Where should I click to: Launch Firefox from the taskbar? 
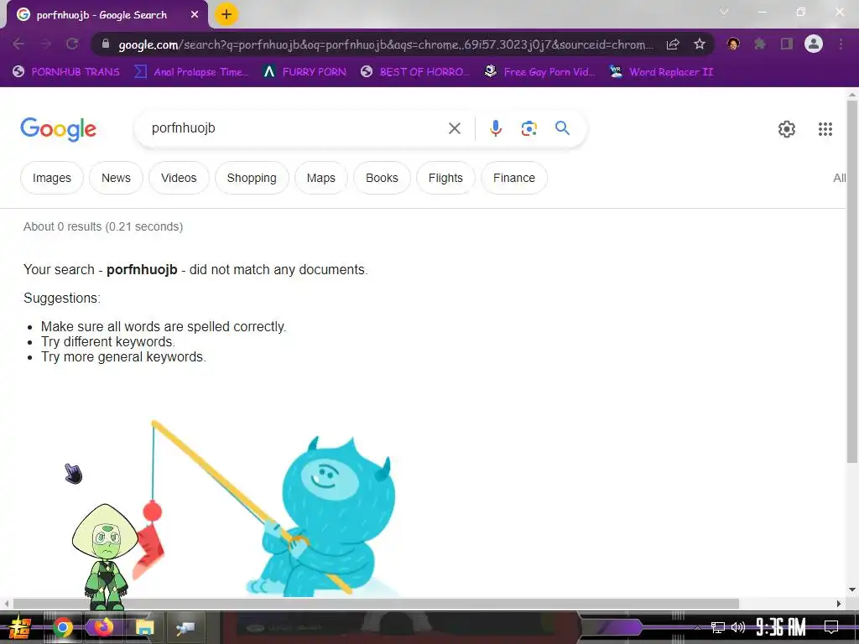[x=103, y=627]
